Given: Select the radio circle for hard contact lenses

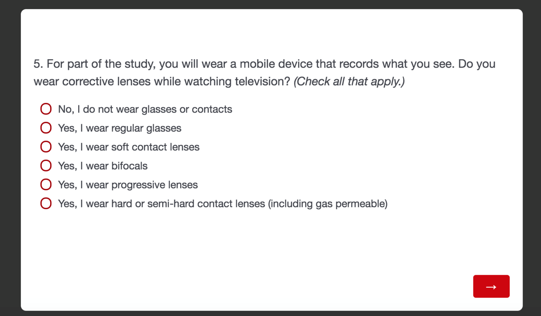Looking at the screenshot, I should click(x=46, y=203).
